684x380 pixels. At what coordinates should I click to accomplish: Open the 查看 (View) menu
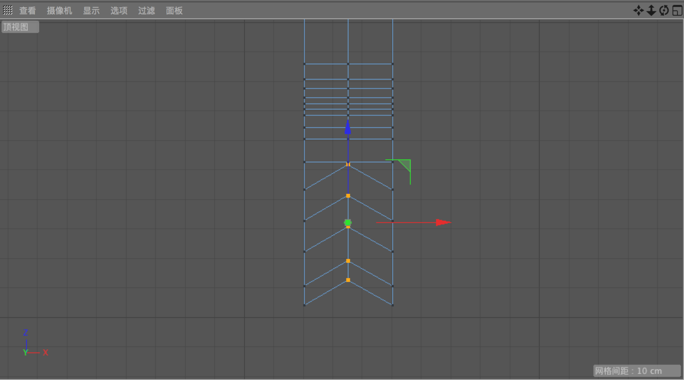(x=28, y=10)
